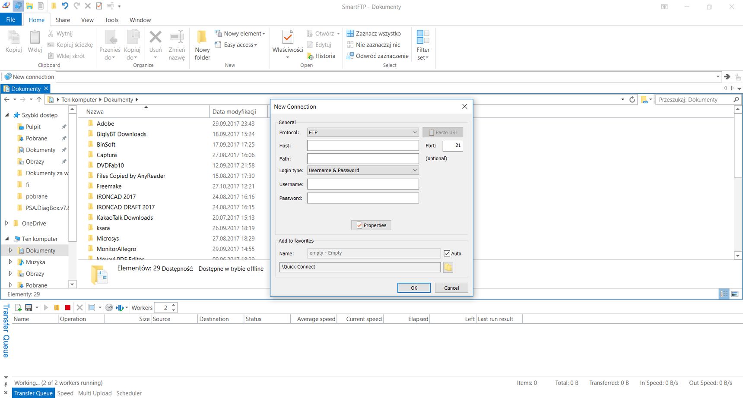Open the File menu

11,20
